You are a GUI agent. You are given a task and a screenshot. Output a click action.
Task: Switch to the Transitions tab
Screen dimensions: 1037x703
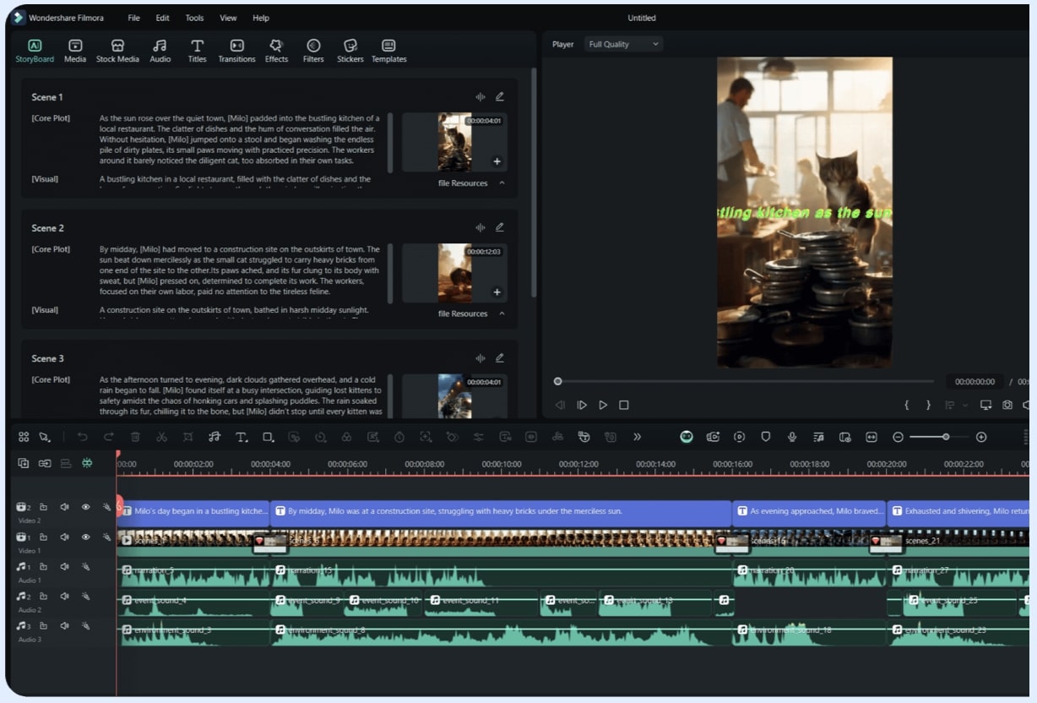point(236,51)
